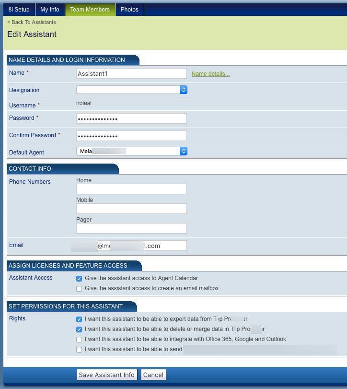This screenshot has height=389, width=347.
Task: Open the 8i Setup tab
Action: click(x=19, y=10)
